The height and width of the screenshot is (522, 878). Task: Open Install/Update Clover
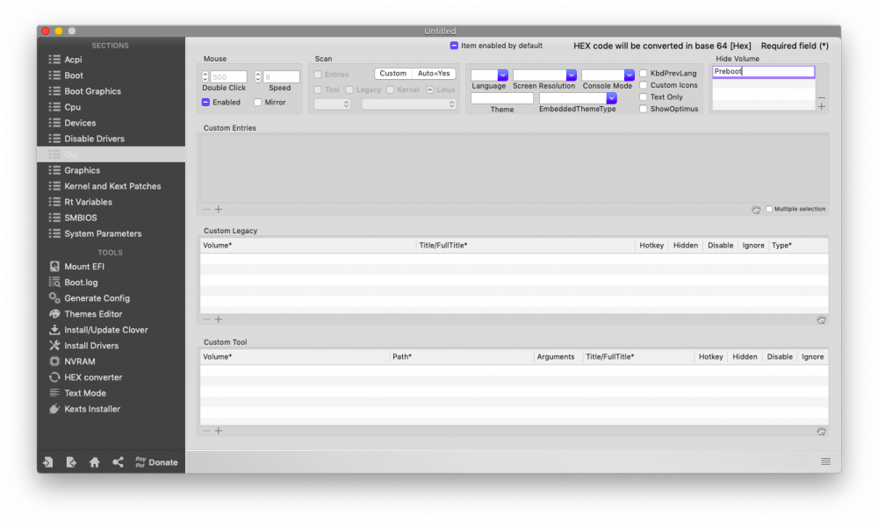coord(98,330)
